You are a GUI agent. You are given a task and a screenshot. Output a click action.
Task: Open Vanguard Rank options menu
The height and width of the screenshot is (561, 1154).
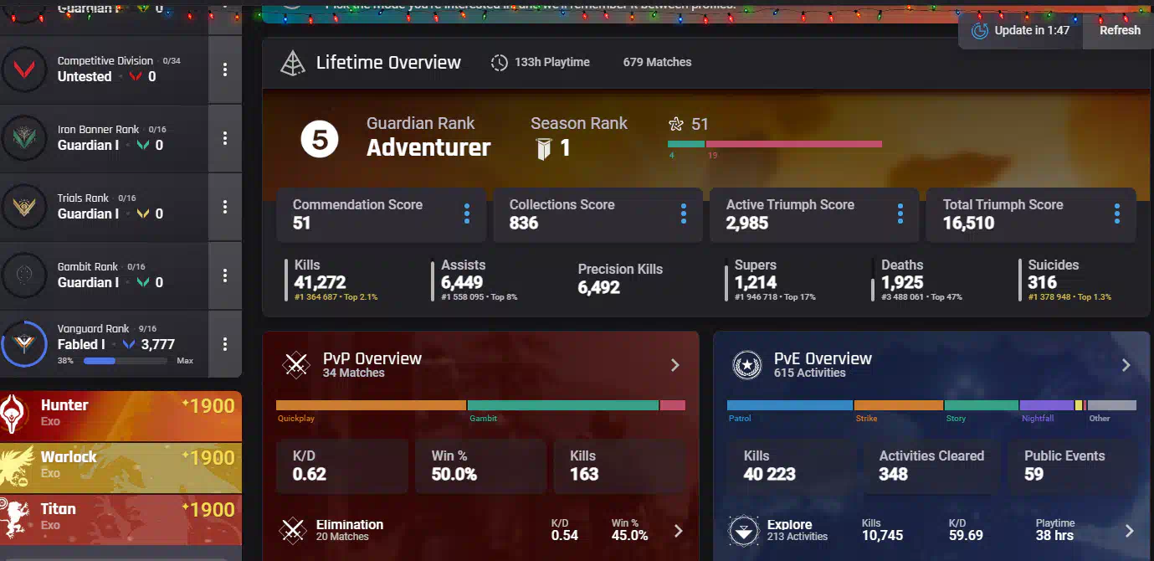pos(225,344)
